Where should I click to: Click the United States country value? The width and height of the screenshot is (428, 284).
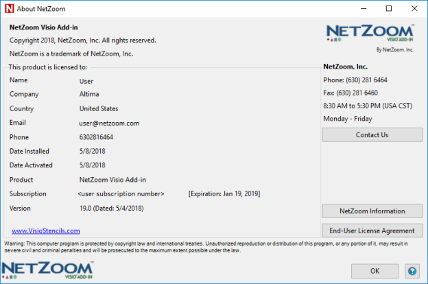[x=99, y=108]
